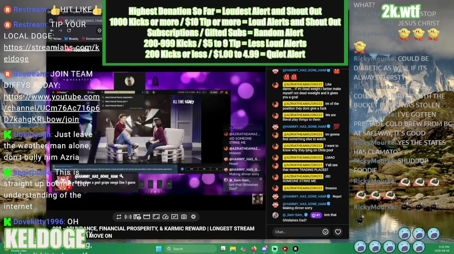
Task: Click the 'LMAO' chat message
Action: (330, 157)
